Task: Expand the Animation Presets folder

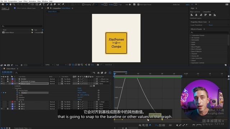Action: (x=190, y=35)
